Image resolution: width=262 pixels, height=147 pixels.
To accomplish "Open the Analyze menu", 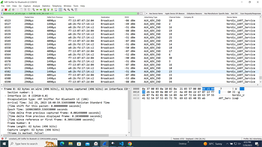I will [36, 6].
